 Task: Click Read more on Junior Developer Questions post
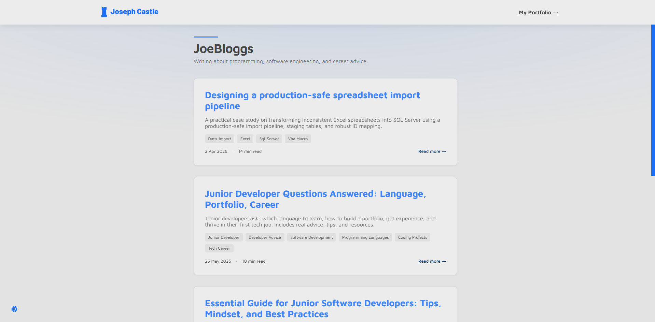click(x=432, y=261)
